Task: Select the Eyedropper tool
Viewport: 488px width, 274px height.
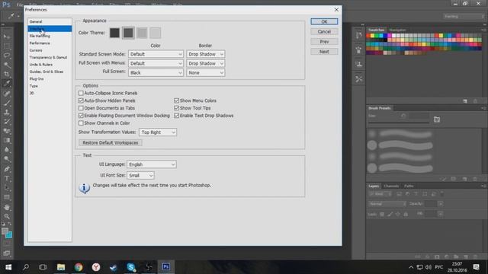Action: coord(7,83)
